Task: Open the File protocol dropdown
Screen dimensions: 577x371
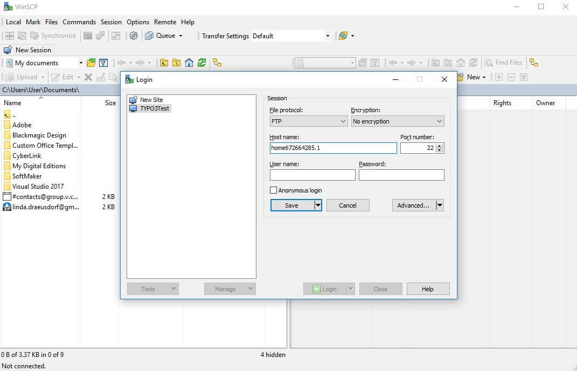Action: (x=308, y=121)
